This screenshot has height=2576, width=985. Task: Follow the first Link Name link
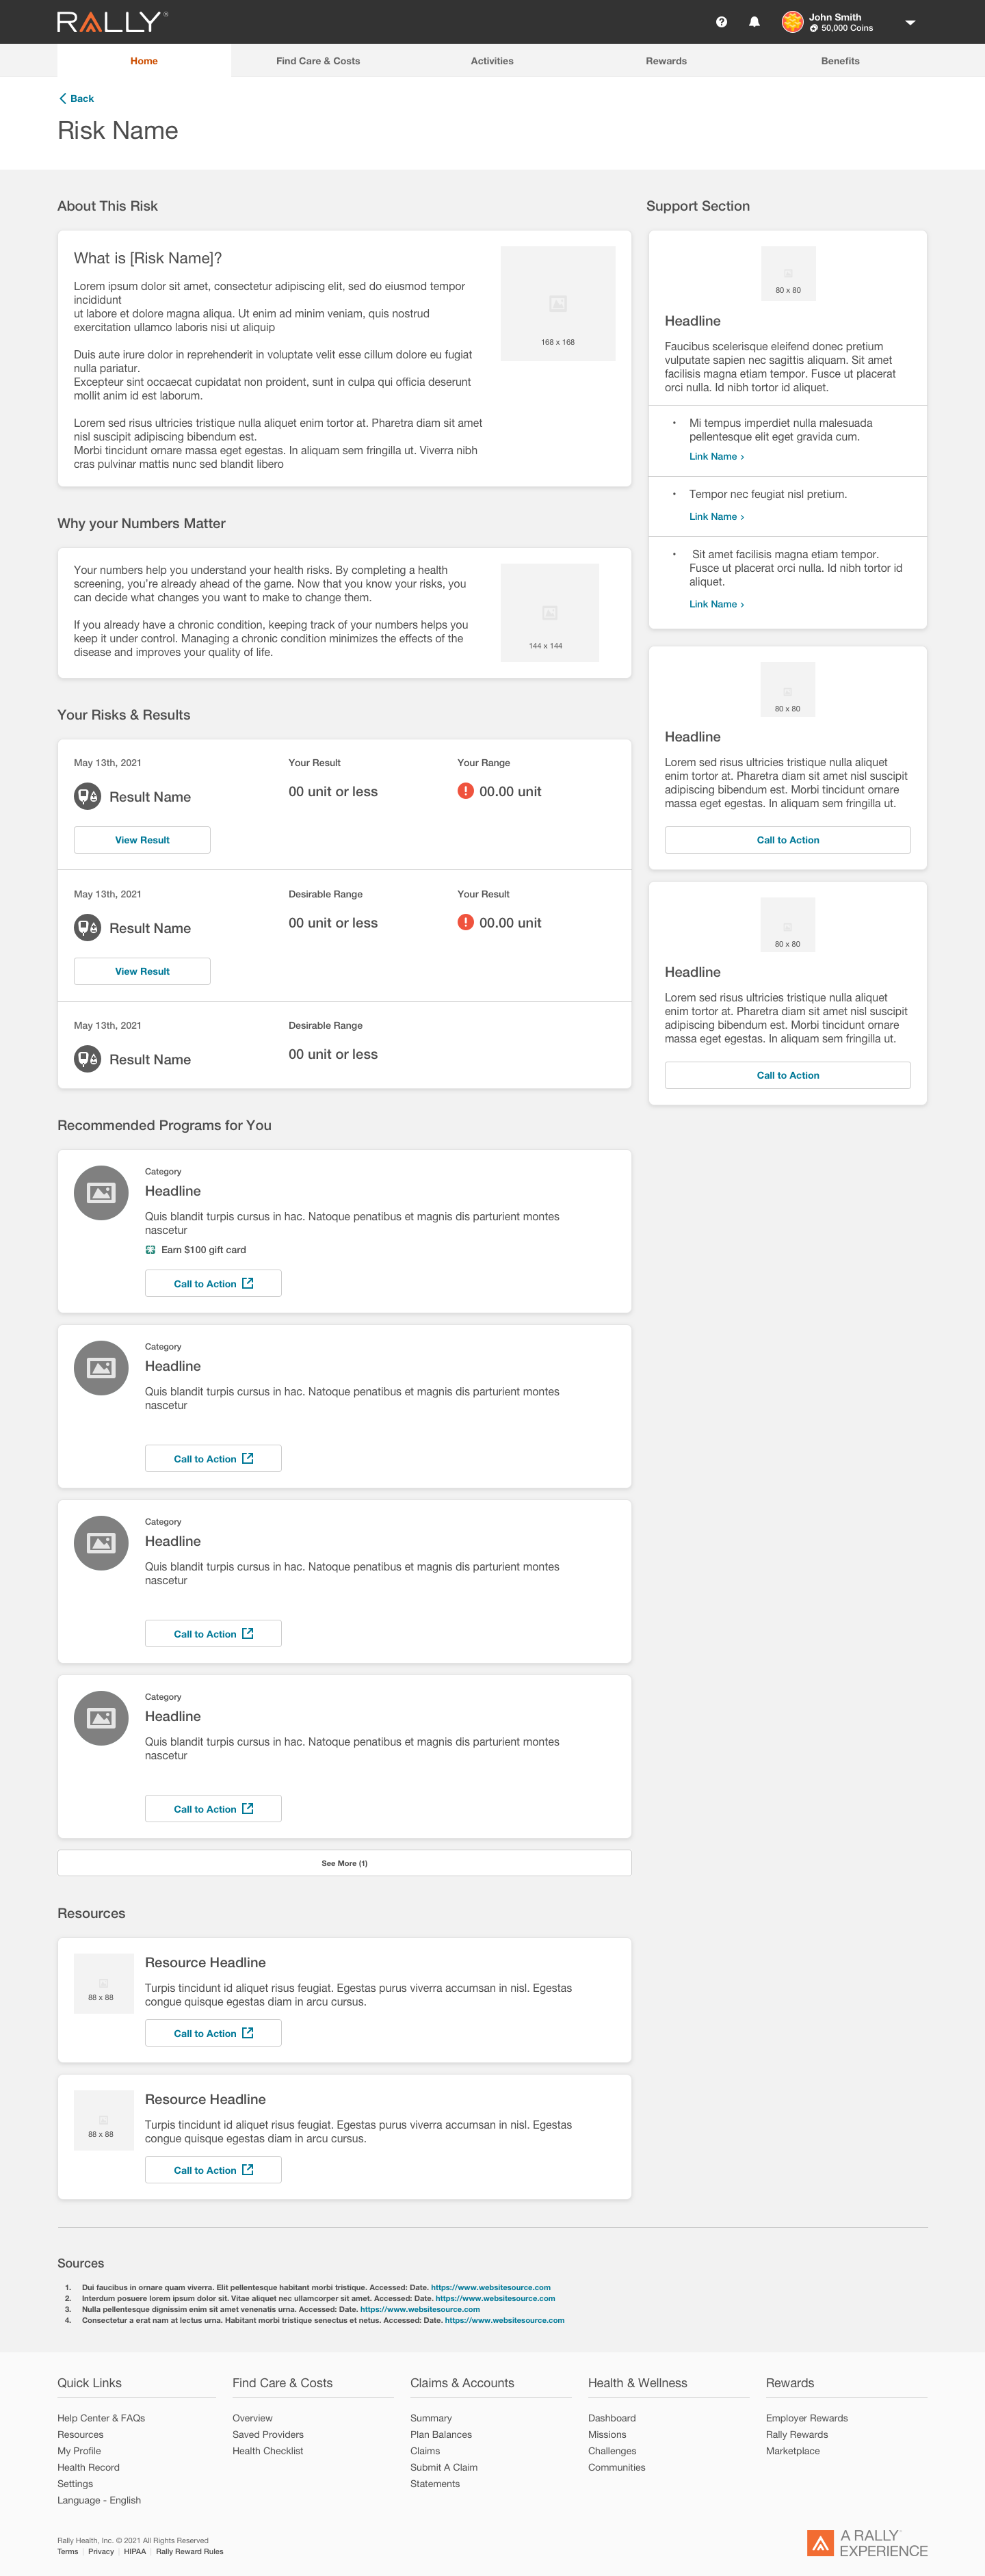[716, 456]
